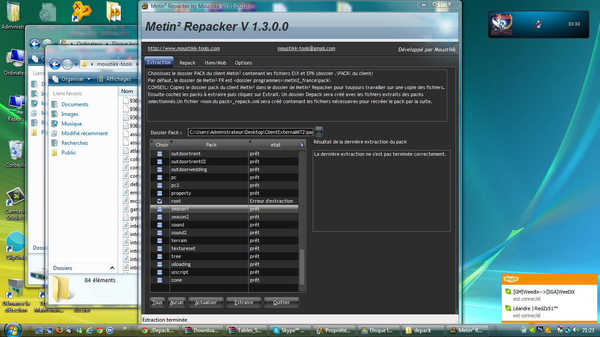The image size is (600, 337).
Task: Launch Firefox from the quick launch bar
Action: 59,330
